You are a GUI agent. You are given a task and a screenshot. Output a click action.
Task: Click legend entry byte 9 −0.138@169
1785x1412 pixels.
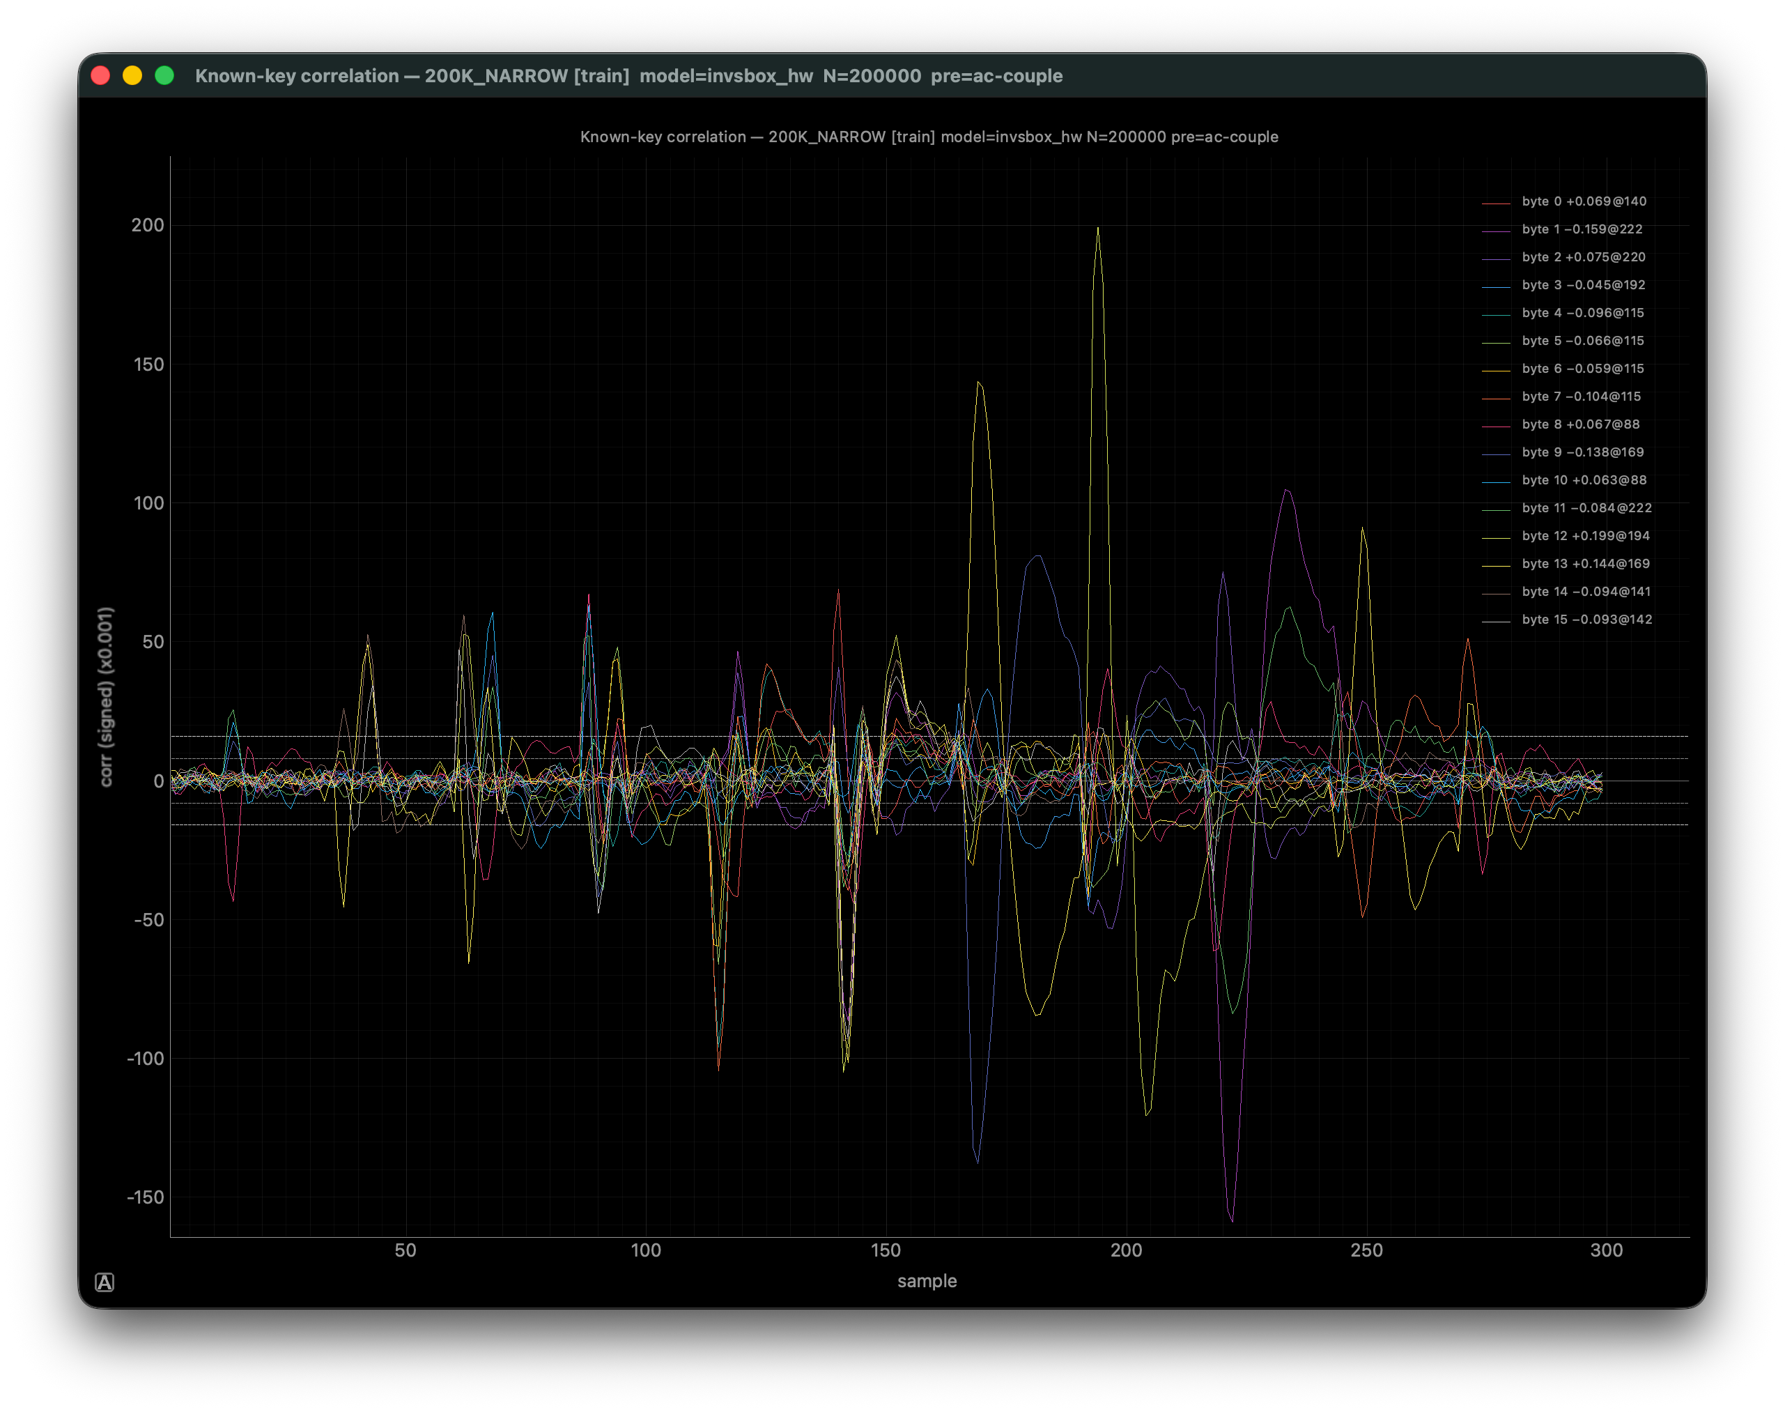(x=1563, y=452)
